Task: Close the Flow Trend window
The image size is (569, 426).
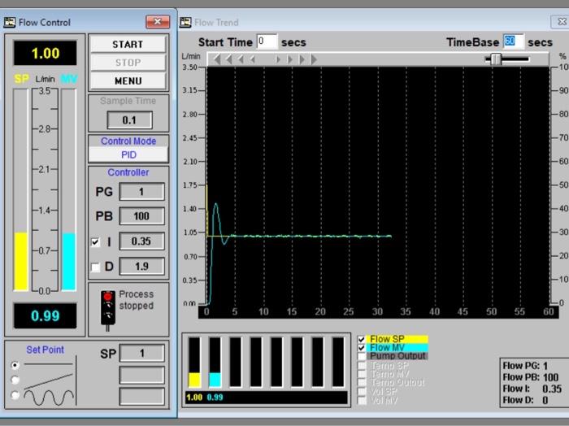Action: pyautogui.click(x=560, y=22)
